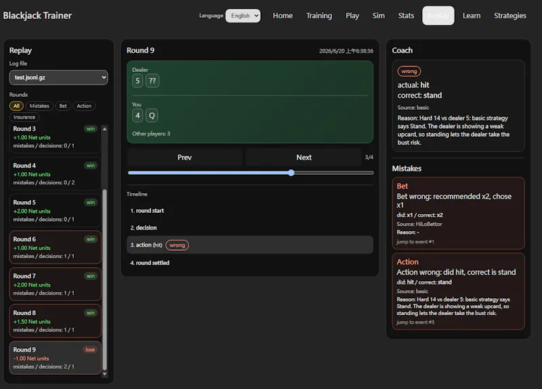Click the rounds list scroll down arrow
The height and width of the screenshot is (389, 542).
tap(105, 374)
